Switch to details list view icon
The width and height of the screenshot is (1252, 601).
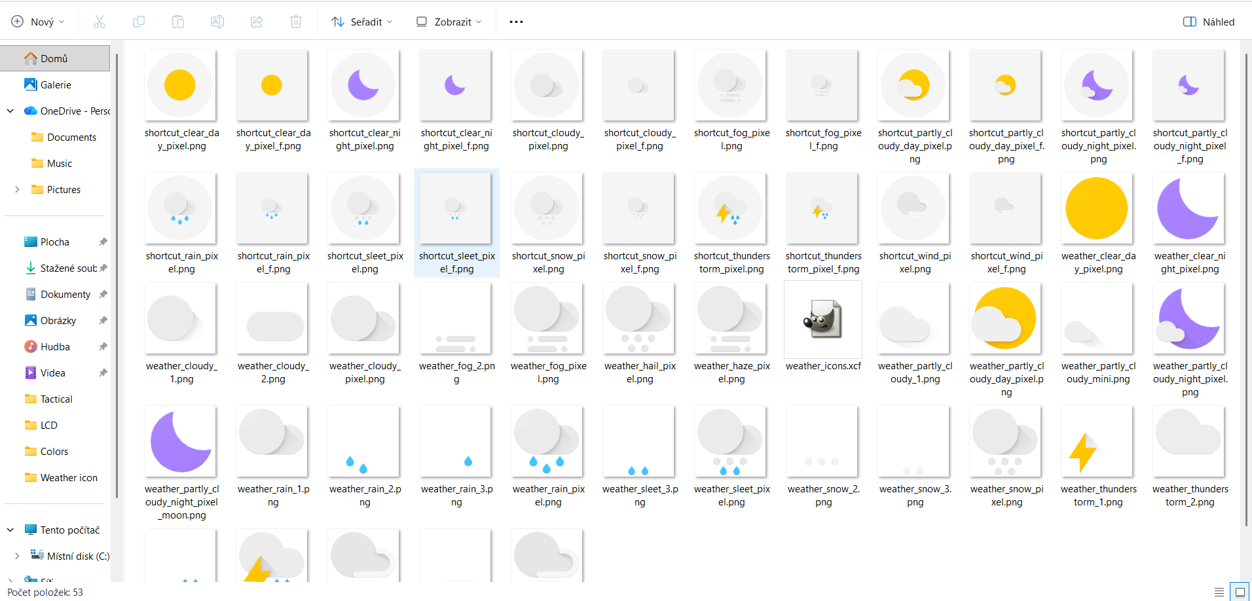pos(1219,592)
